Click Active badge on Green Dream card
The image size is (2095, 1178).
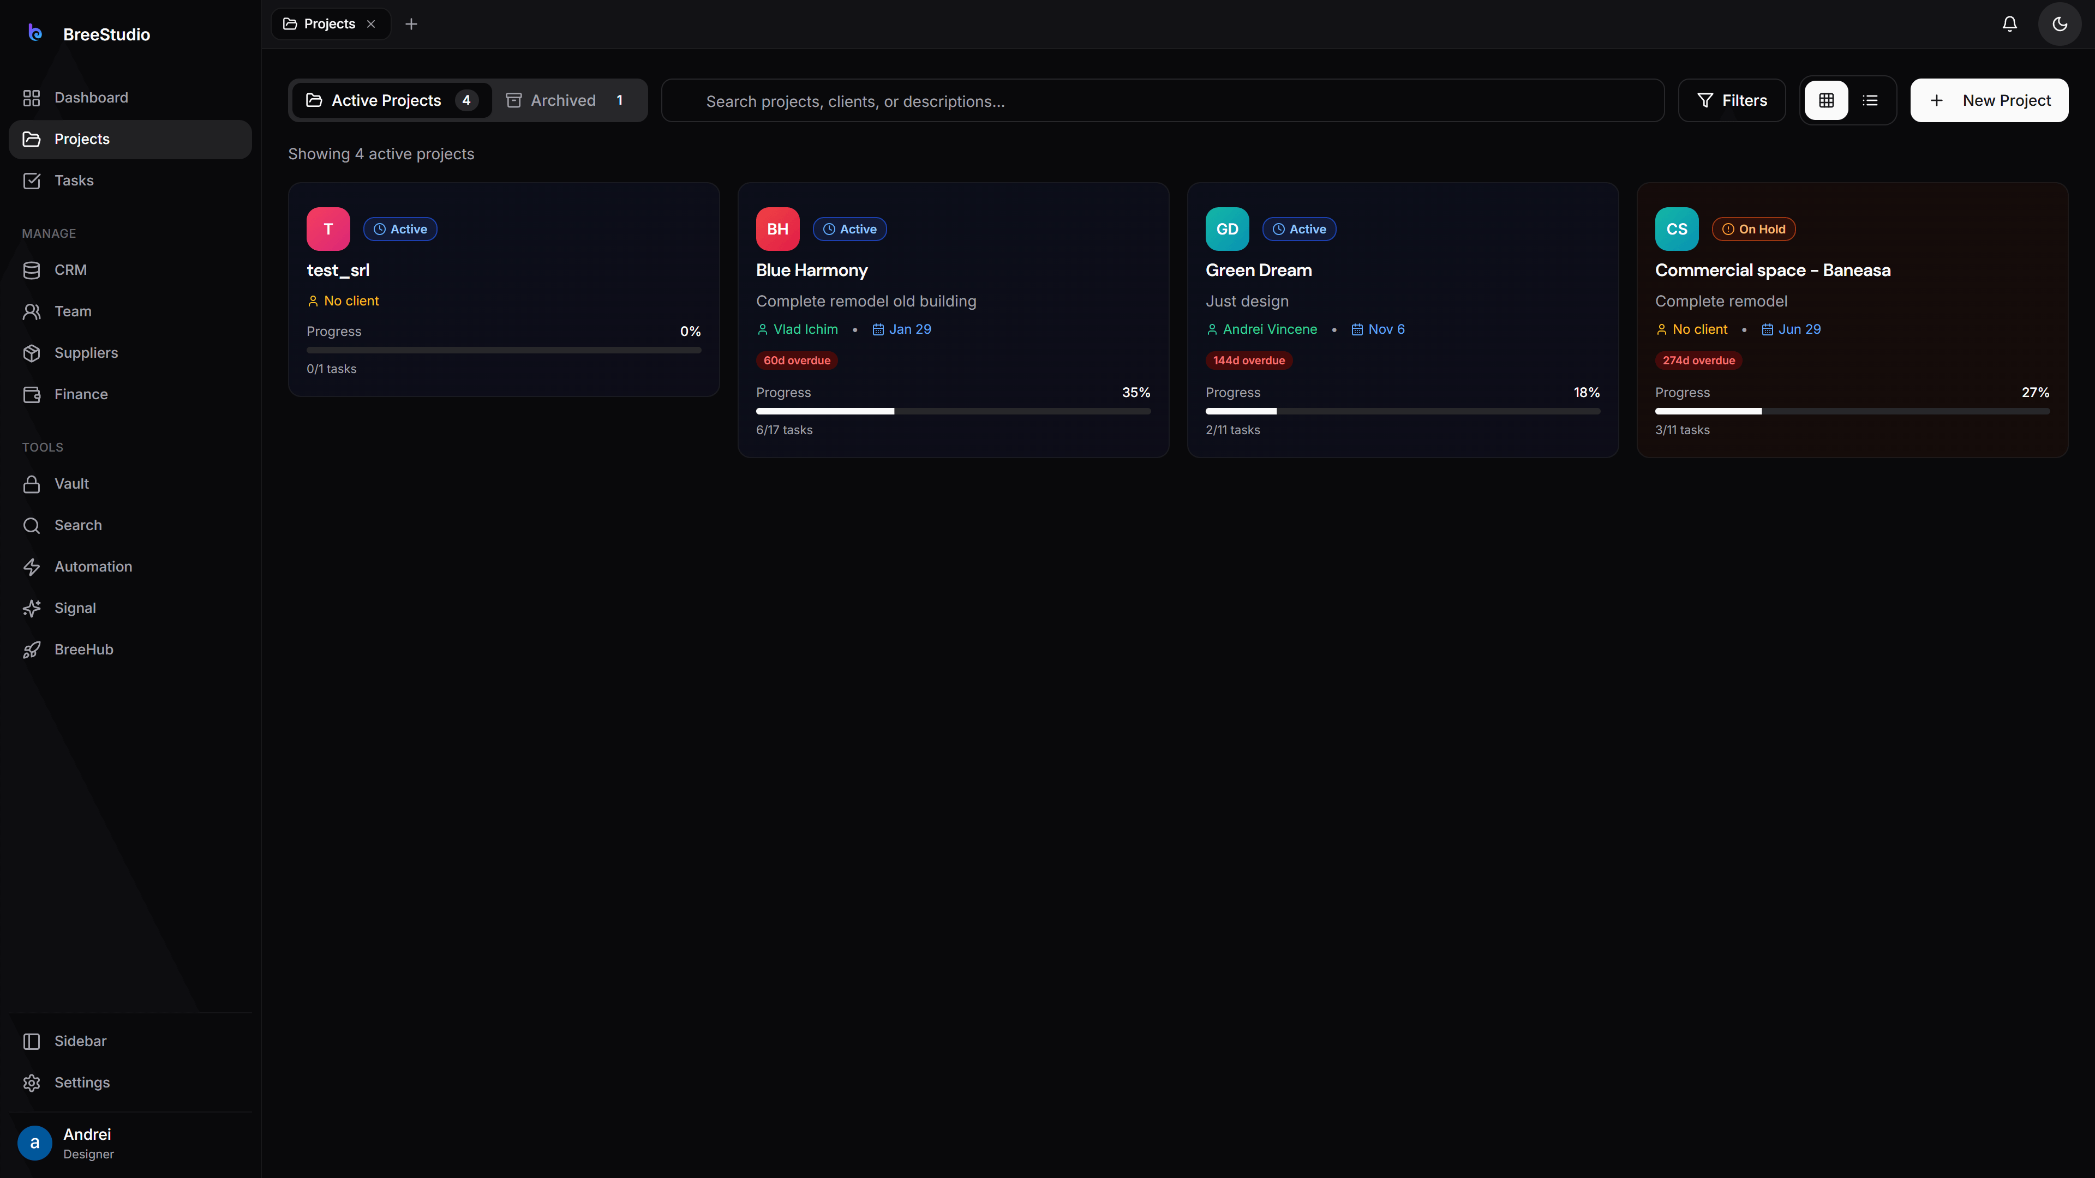click(x=1300, y=229)
